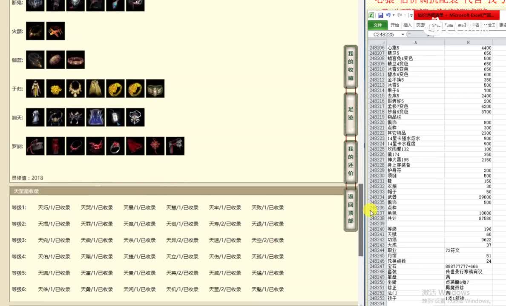Click row header 248225 in Excel

(377, 149)
